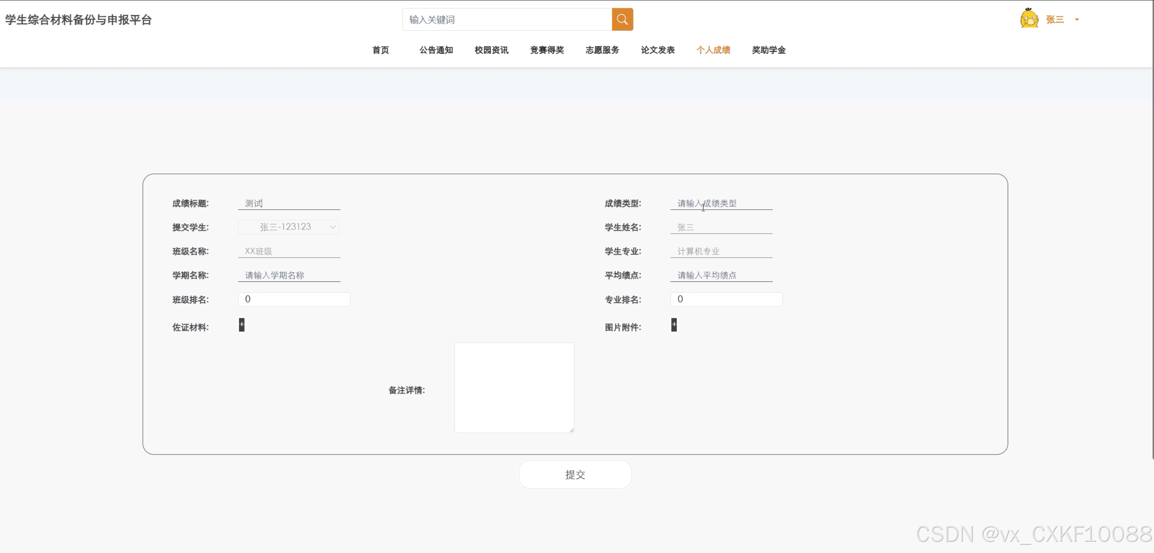Screen dimensions: 1154x553
Task: Click the 班级排名 number field
Action: click(294, 299)
